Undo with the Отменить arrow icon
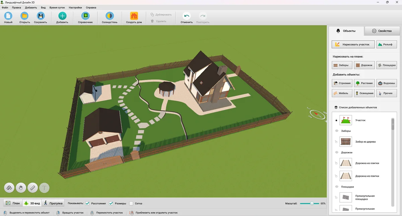The width and height of the screenshot is (402, 216). coord(187,16)
